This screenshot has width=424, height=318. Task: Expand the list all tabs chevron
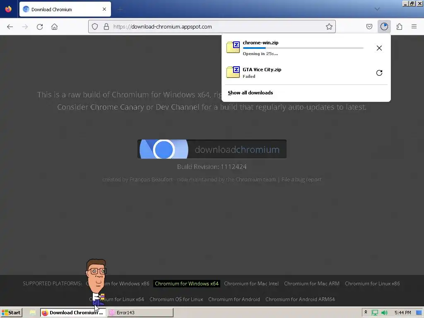[377, 9]
